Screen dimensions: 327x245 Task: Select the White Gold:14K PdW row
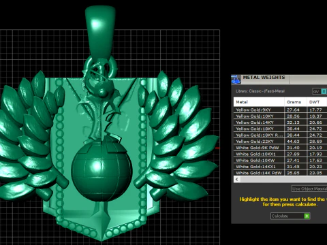tap(280, 173)
